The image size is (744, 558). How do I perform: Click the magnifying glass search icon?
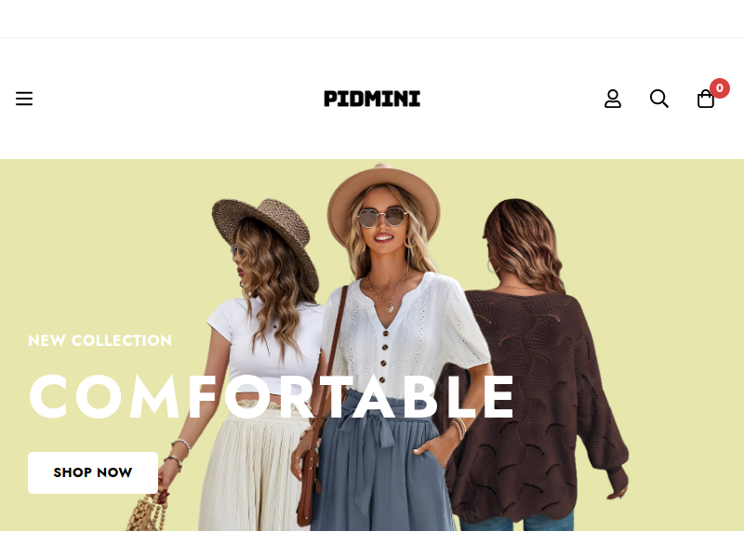659,99
